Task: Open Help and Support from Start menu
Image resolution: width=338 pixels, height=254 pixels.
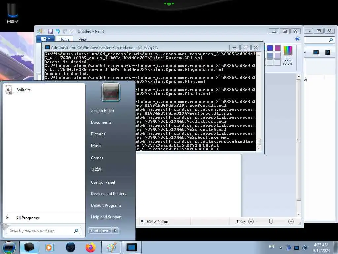Action: tap(107, 217)
